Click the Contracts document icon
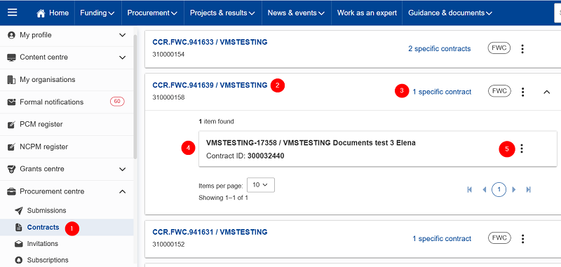This screenshot has width=561, height=267. (19, 227)
